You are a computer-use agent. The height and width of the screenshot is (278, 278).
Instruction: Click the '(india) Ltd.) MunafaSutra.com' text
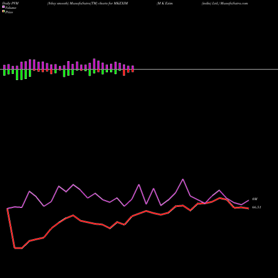pyautogui.click(x=225, y=3)
